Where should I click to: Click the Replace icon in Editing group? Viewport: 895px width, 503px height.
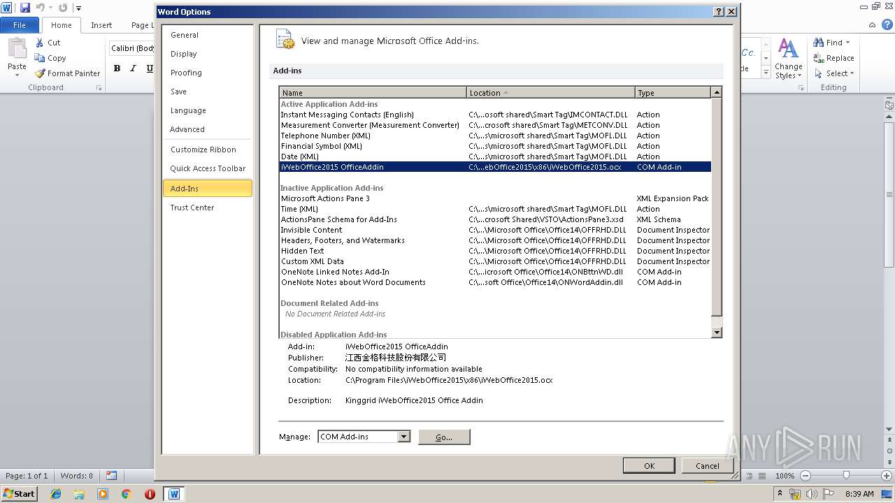pos(819,58)
